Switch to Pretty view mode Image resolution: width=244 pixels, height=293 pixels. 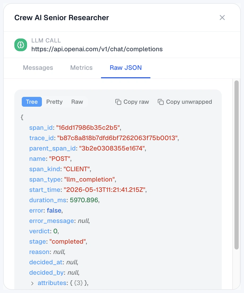tap(54, 102)
